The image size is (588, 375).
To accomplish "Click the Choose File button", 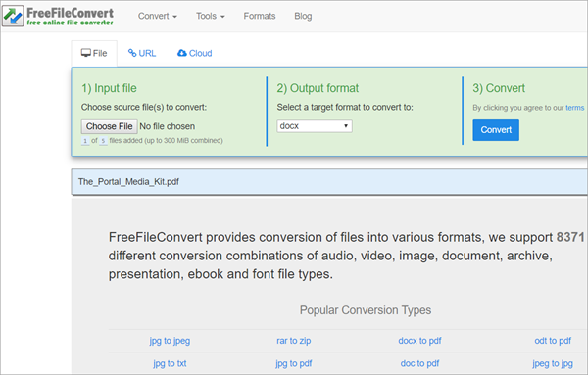I will click(x=109, y=126).
